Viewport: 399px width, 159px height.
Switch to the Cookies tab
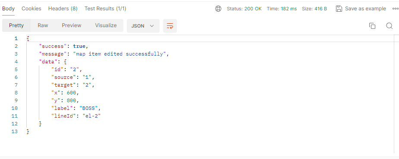31,9
